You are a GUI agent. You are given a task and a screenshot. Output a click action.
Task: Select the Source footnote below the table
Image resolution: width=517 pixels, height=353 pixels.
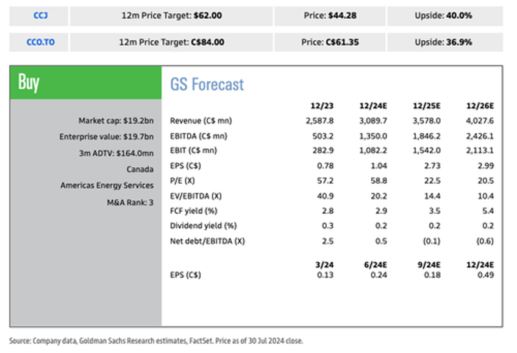point(156,341)
